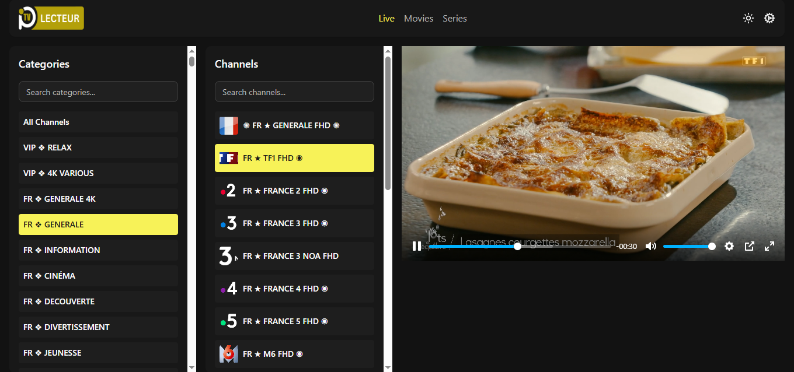Screen dimensions: 794x372
Task: Open the app settings gear in the header
Action: pos(769,18)
